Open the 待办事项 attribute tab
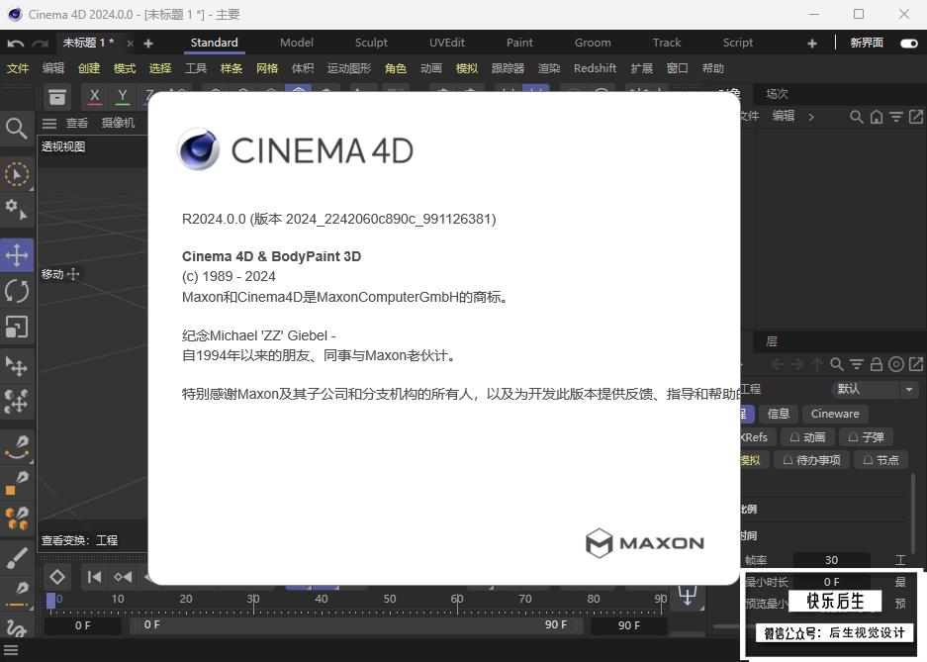This screenshot has height=662, width=927. click(x=811, y=460)
